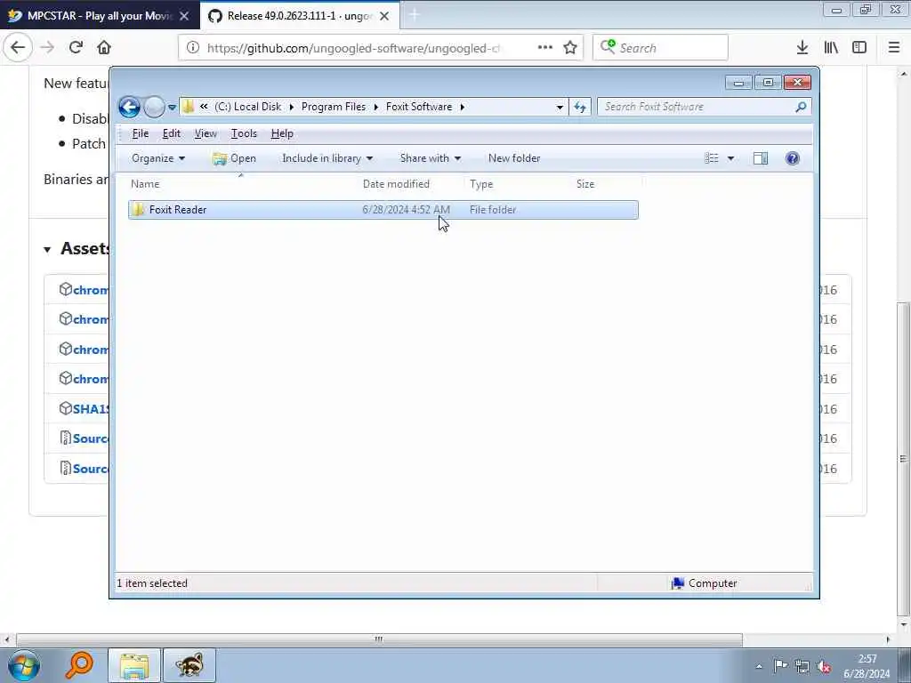Open Explorer's recent pages dropdown arrow
The height and width of the screenshot is (683, 911).
[172, 108]
